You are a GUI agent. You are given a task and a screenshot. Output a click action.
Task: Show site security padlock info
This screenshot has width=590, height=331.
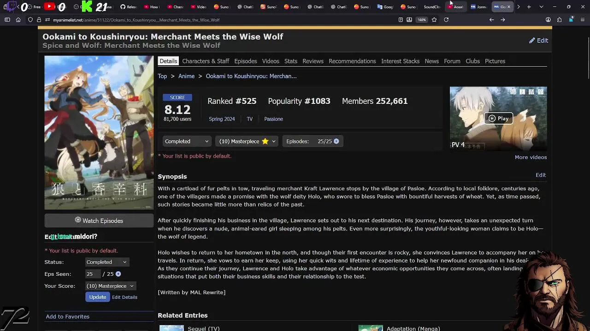coord(39,20)
